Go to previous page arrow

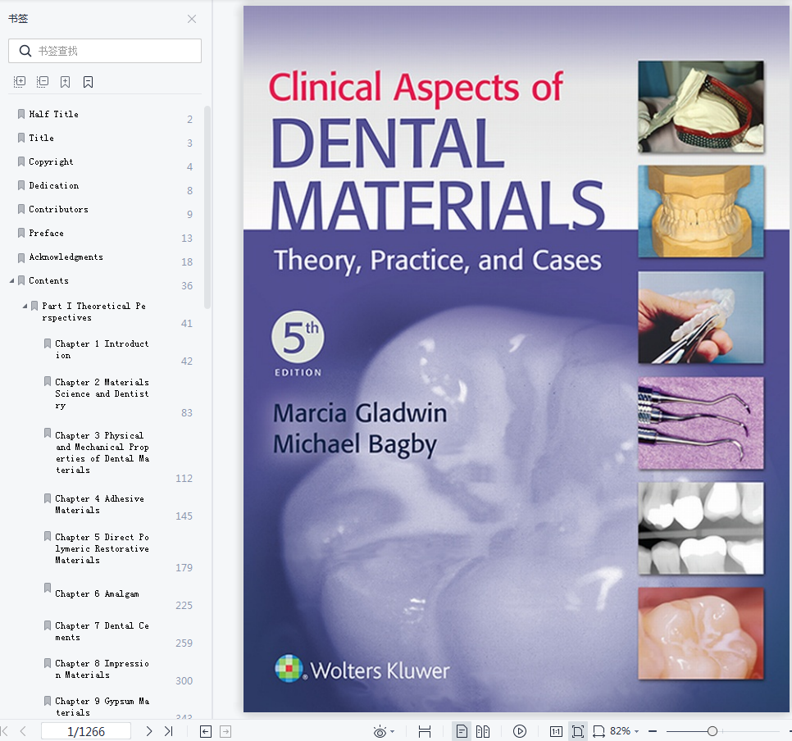[x=23, y=731]
